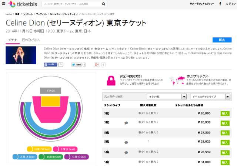The width and height of the screenshot is (237, 166).
Task: Click the ticketbis logo
Action: tap(23, 4)
